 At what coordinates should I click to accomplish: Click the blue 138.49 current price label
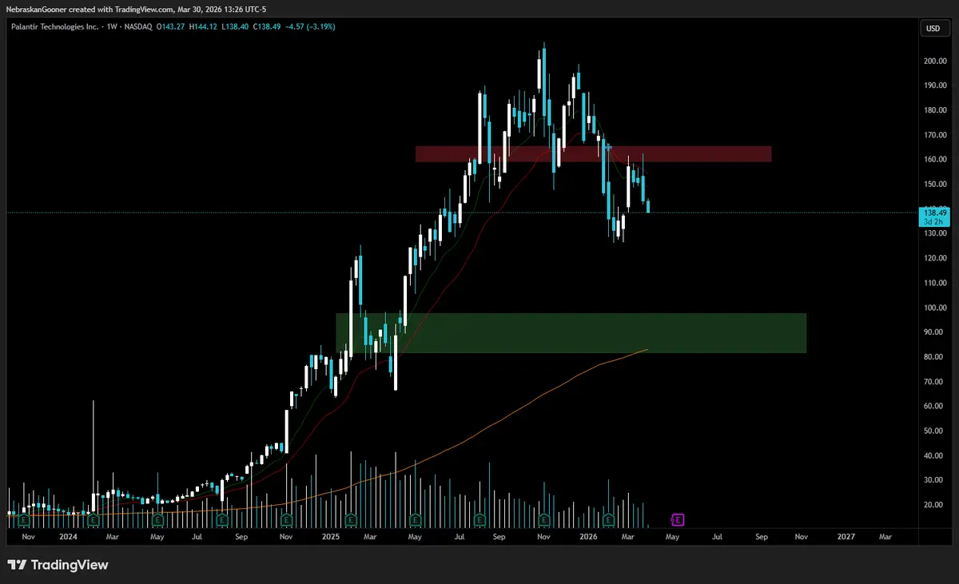pyautogui.click(x=934, y=217)
